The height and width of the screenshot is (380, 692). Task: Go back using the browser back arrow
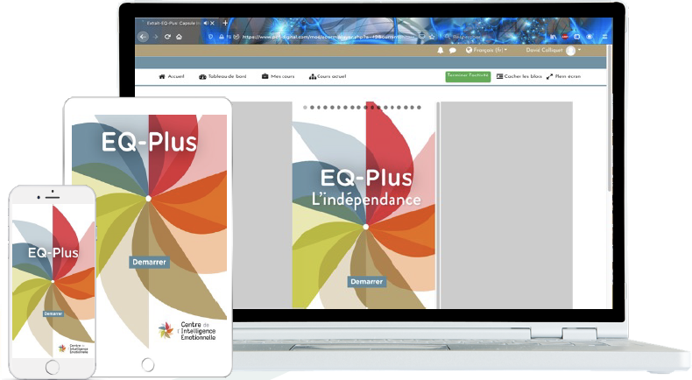(x=143, y=37)
